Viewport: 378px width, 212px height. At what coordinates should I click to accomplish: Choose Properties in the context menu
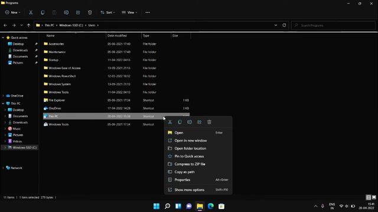(x=198, y=180)
